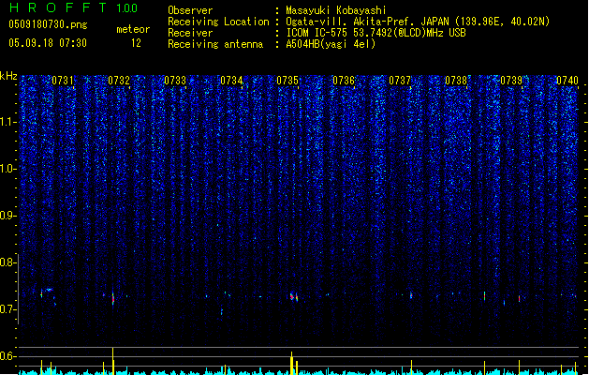Click the tallest yellow intensity spike near 0732

pos(113,361)
